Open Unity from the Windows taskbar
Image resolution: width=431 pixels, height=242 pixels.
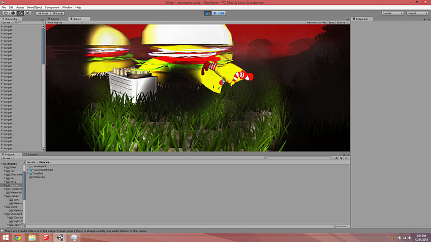tap(60, 238)
